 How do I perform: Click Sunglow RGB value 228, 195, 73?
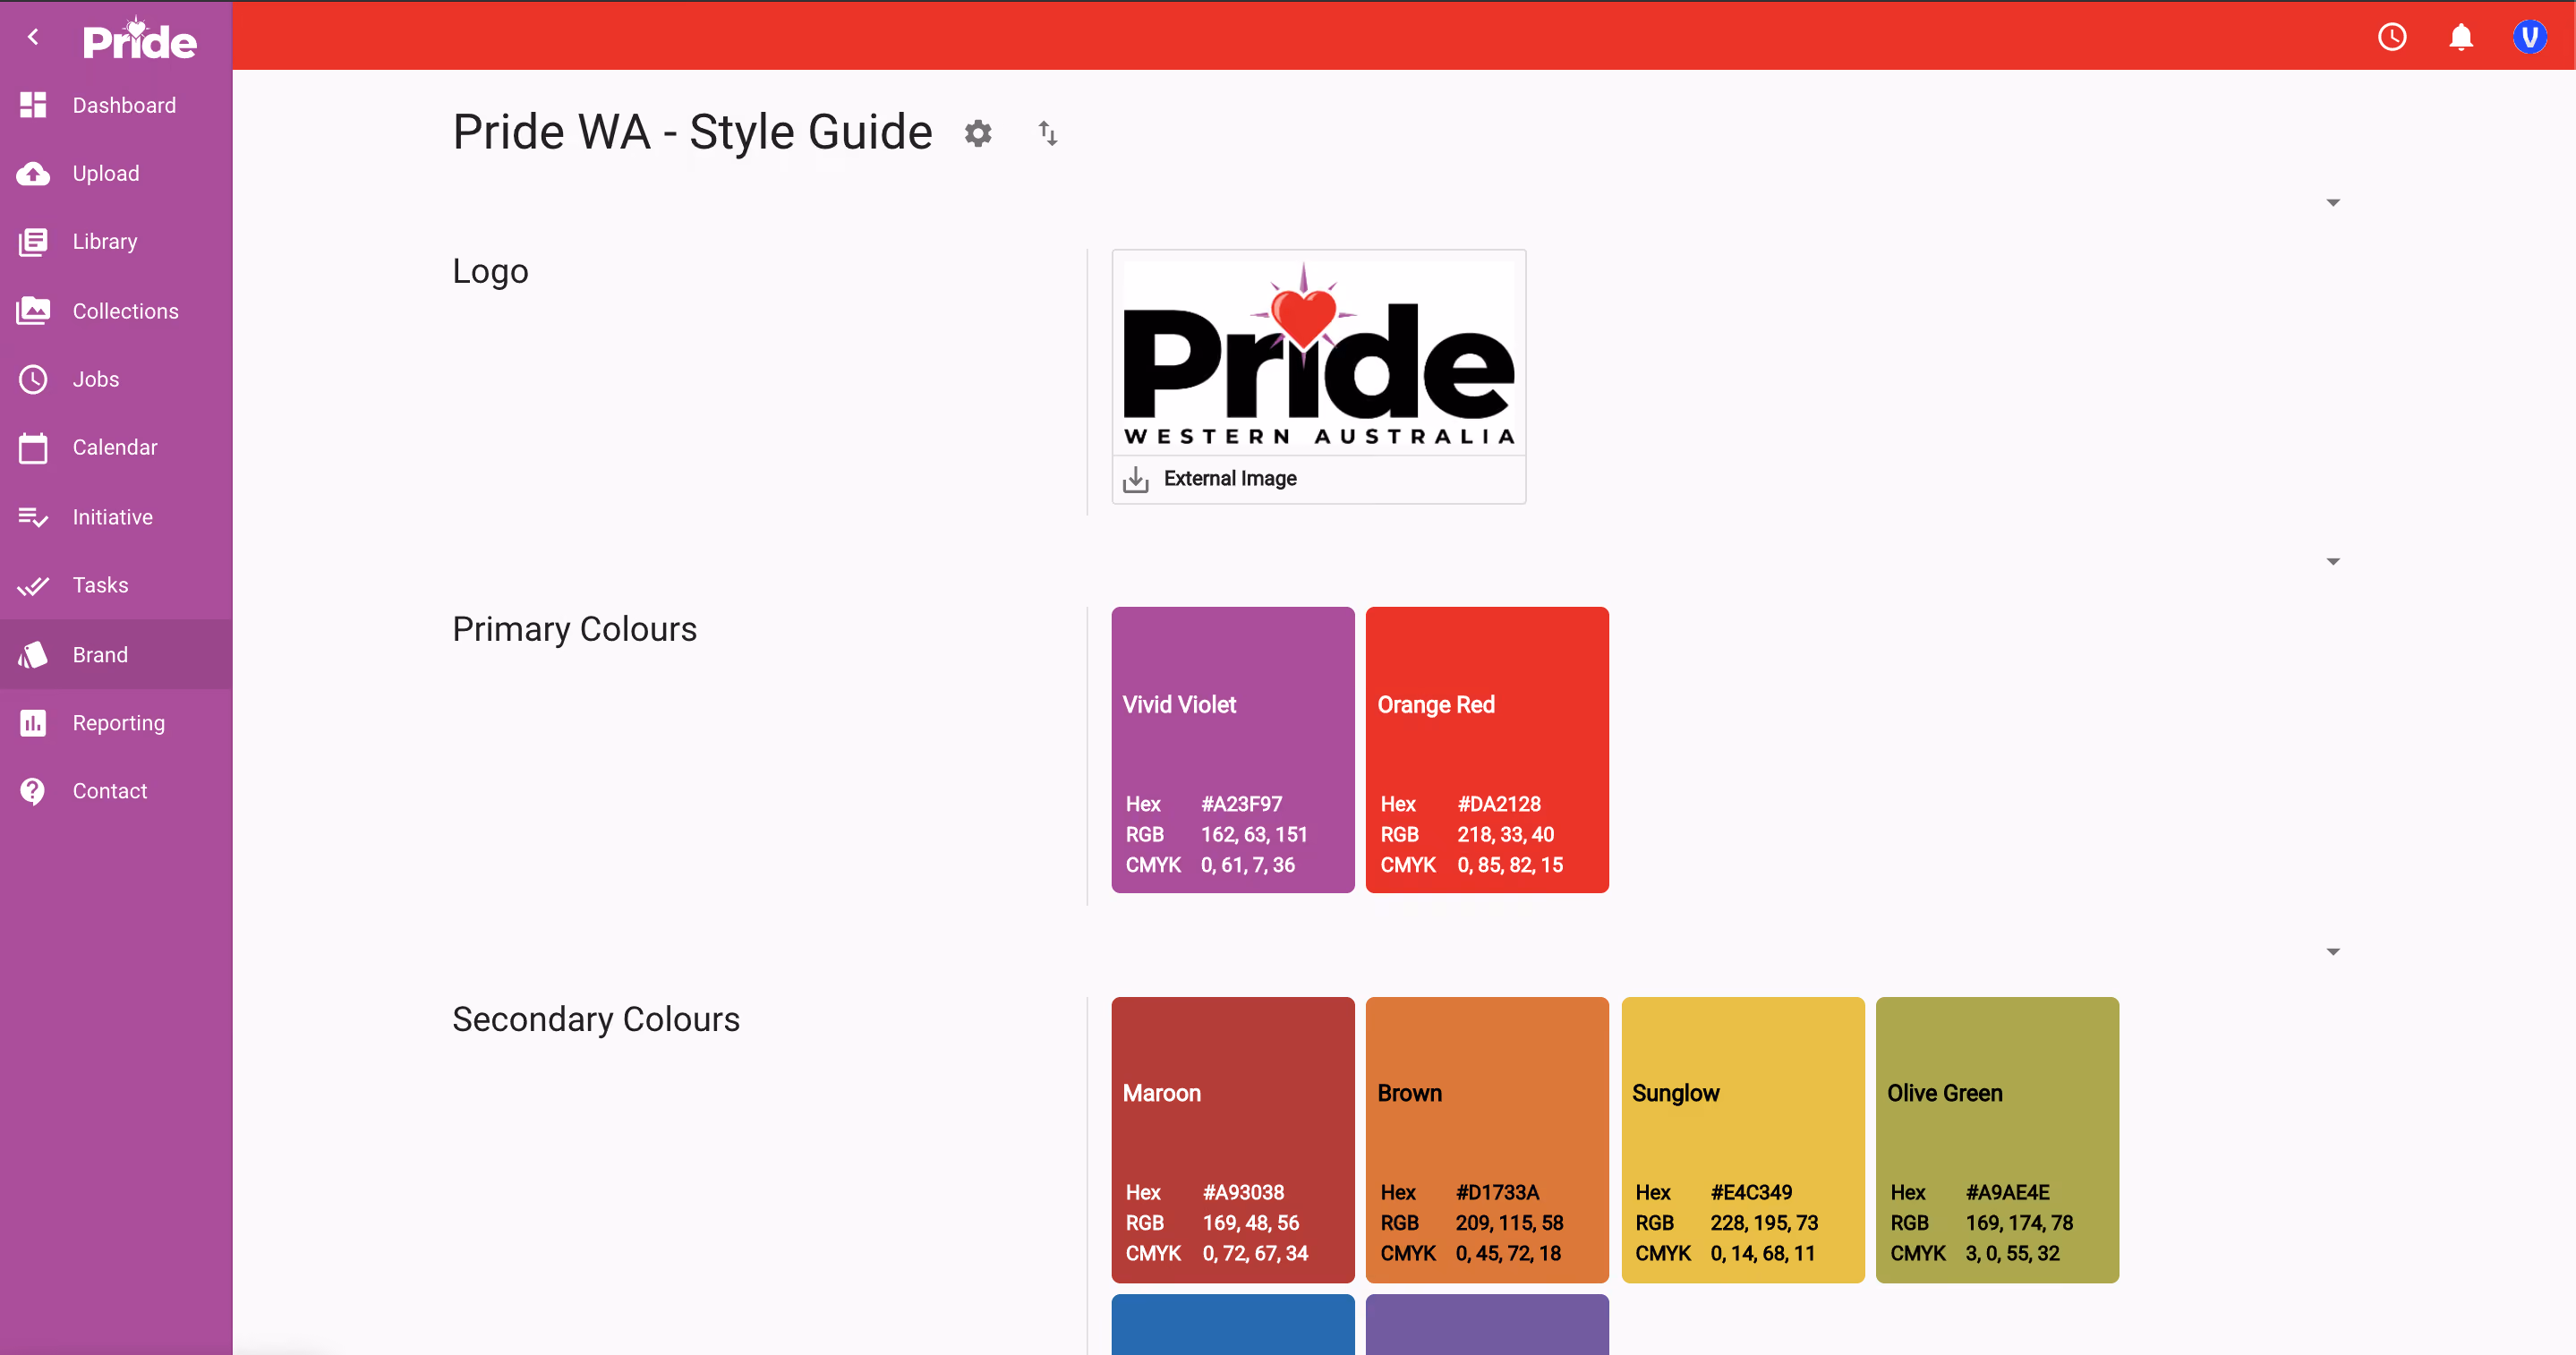(x=1764, y=1223)
